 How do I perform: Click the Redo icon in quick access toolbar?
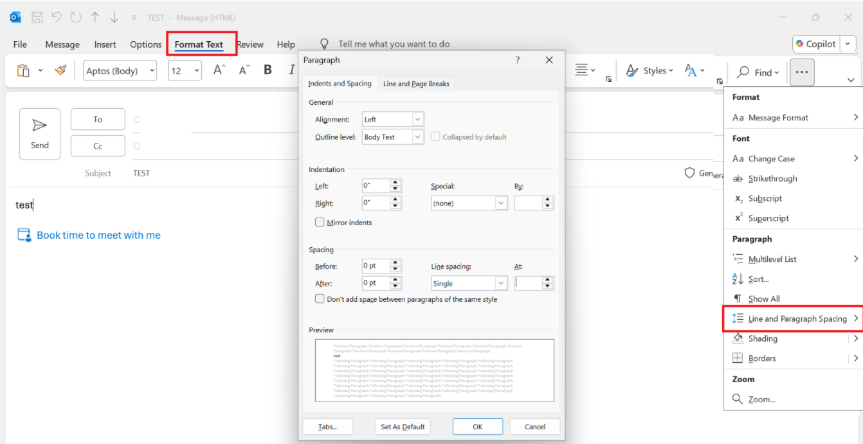pos(76,17)
